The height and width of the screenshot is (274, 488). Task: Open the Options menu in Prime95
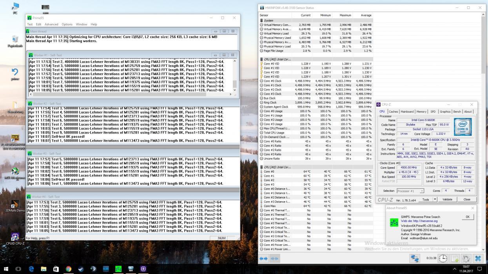67,24
